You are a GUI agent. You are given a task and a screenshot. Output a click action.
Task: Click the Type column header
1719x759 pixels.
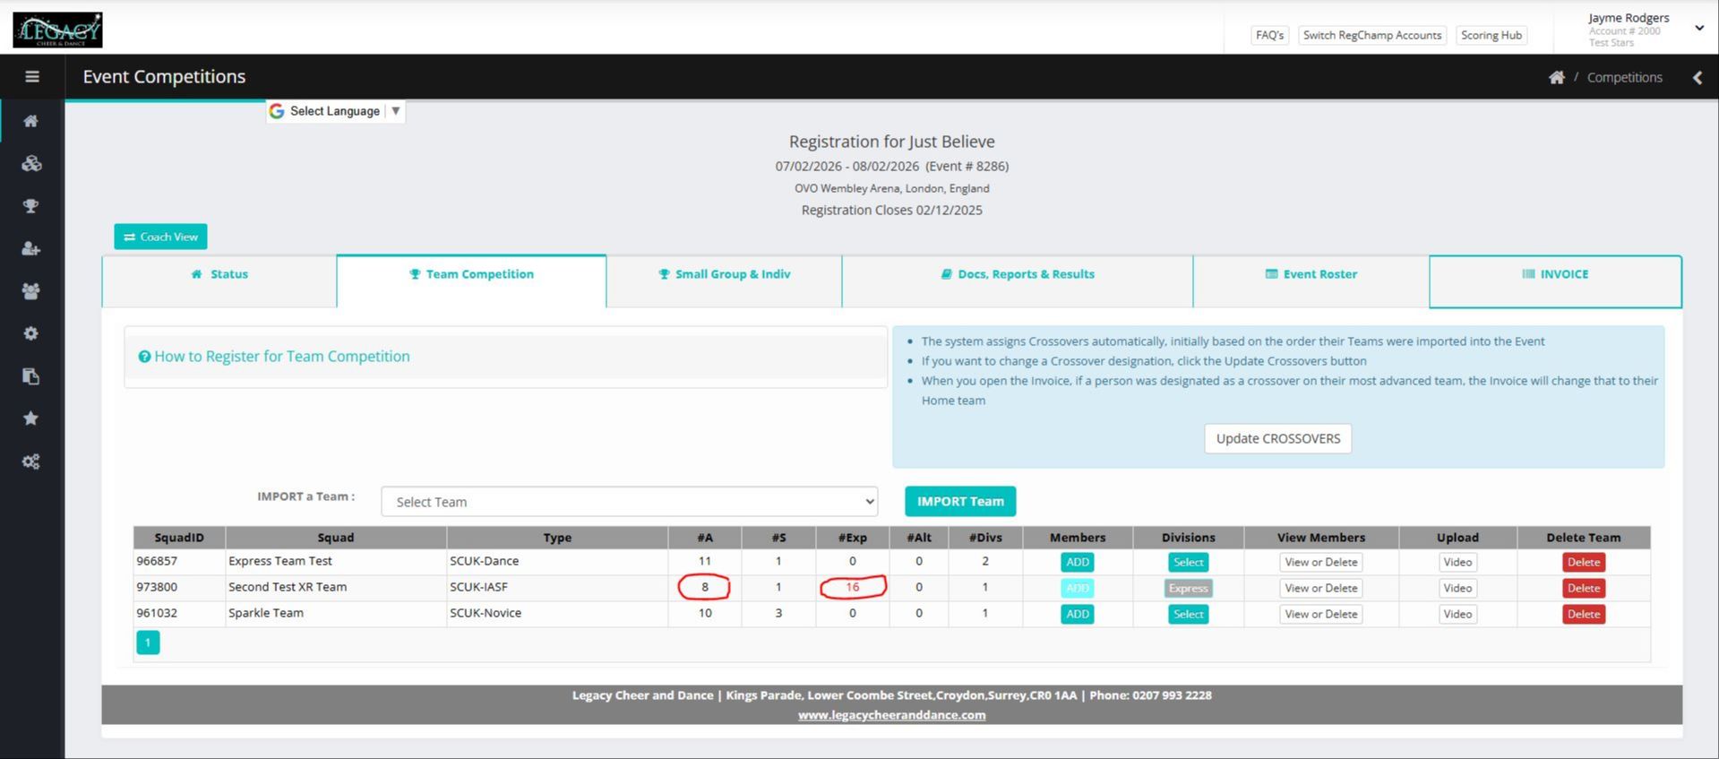click(557, 538)
